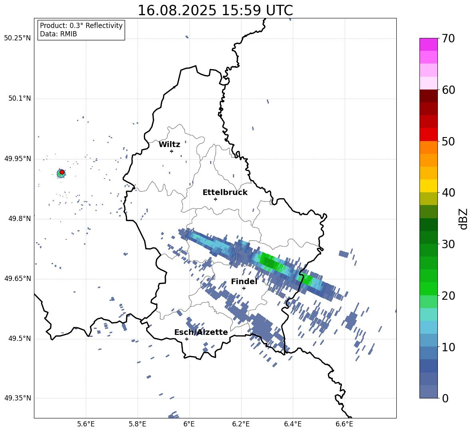
Task: Click the 6.2°E longitude label
Action: tap(241, 424)
